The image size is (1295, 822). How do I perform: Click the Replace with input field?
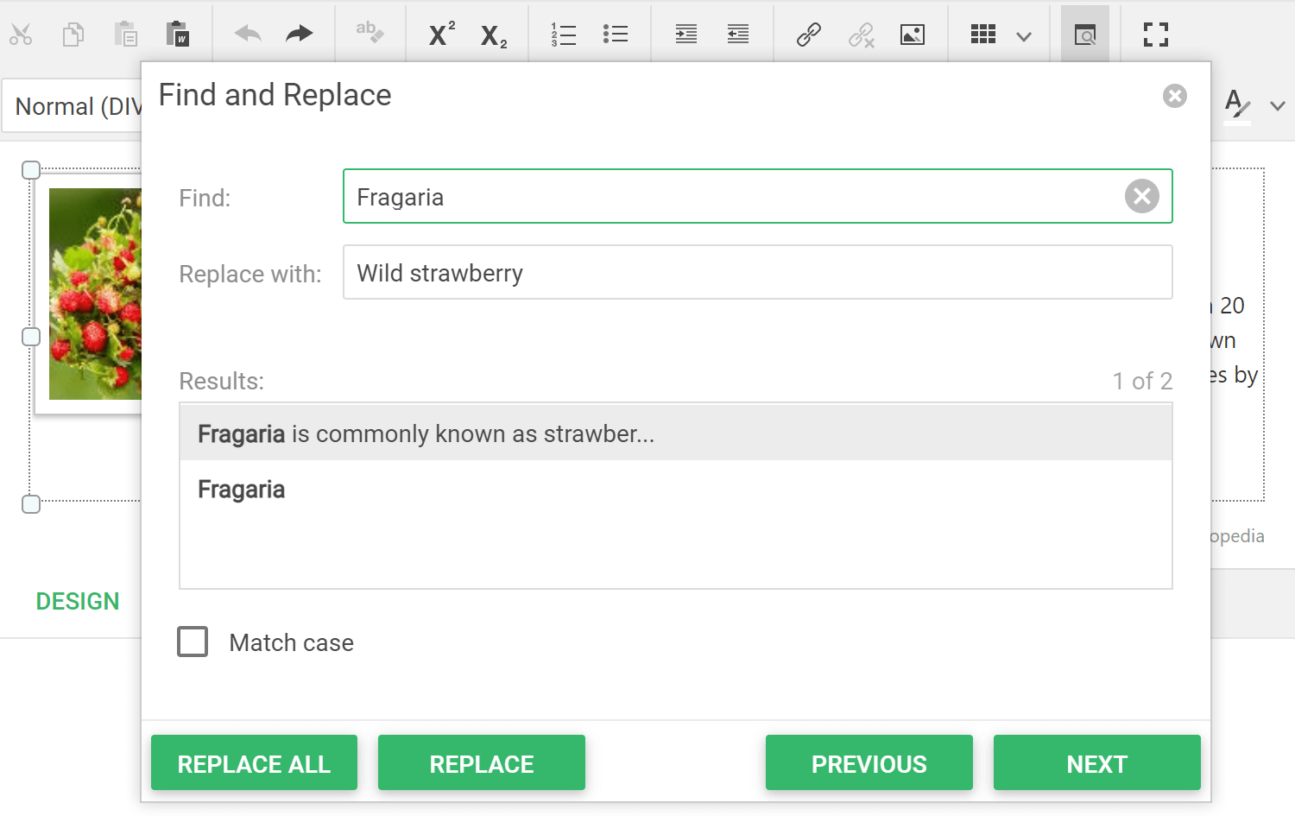(x=757, y=273)
